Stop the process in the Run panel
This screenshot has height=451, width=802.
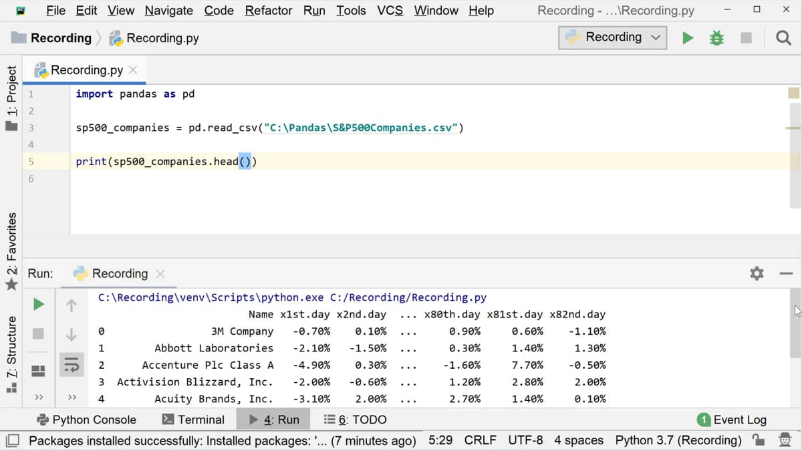(39, 333)
